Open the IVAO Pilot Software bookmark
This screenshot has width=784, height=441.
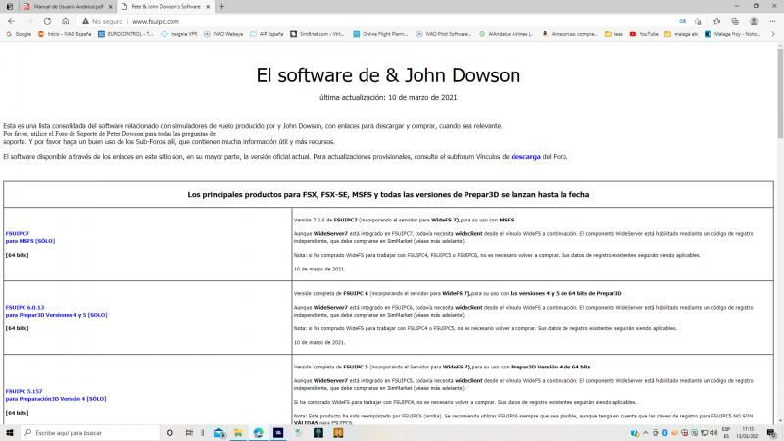444,34
